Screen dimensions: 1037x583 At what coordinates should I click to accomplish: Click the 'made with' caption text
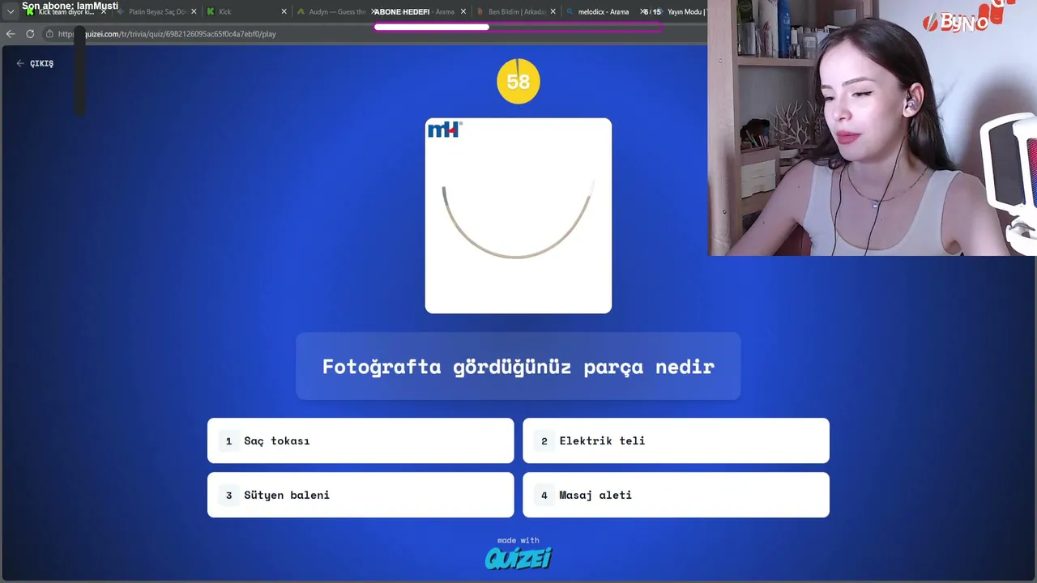tap(518, 540)
